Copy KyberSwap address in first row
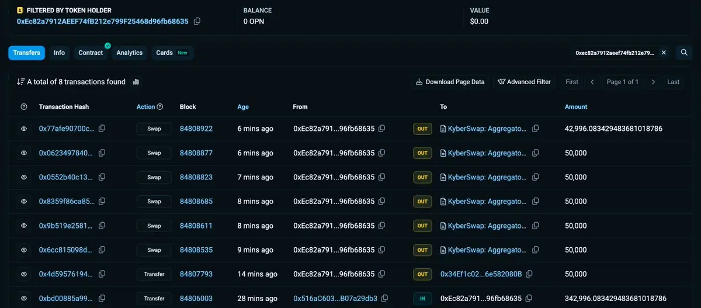The height and width of the screenshot is (308, 701). pos(536,129)
